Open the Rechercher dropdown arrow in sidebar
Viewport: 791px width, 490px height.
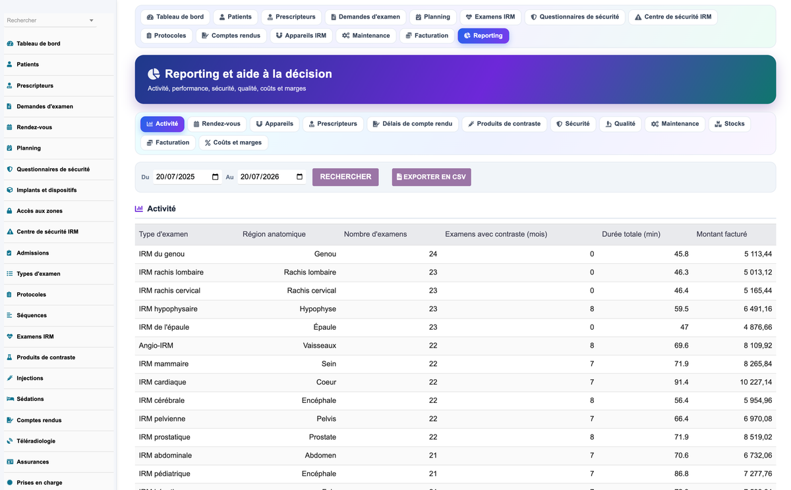(92, 21)
